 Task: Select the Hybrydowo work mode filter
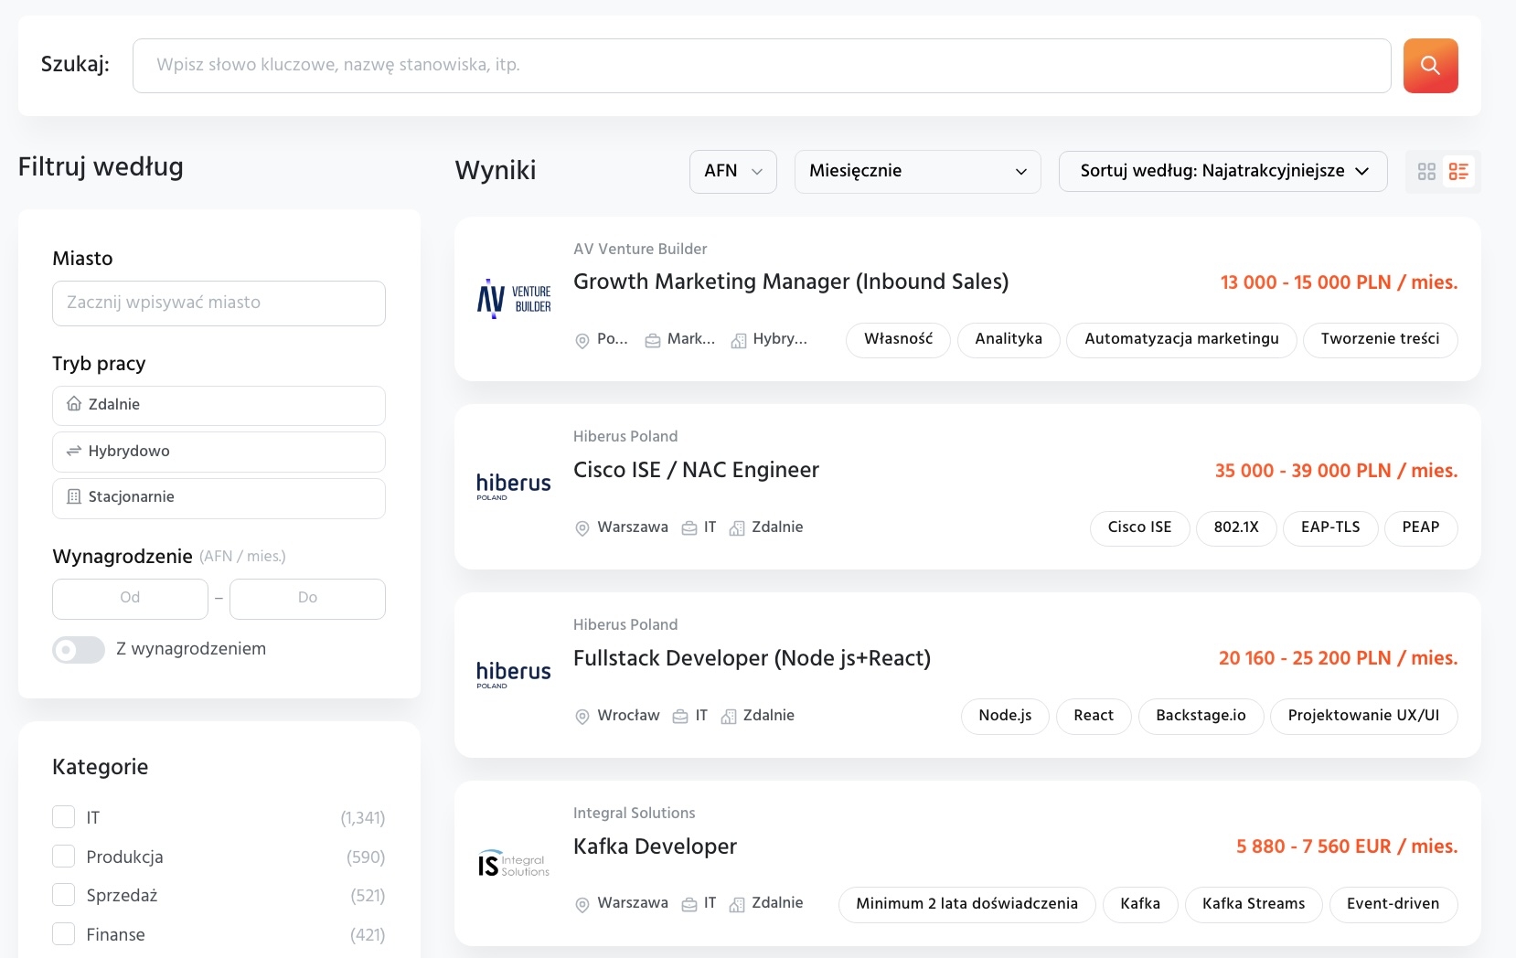coord(219,452)
